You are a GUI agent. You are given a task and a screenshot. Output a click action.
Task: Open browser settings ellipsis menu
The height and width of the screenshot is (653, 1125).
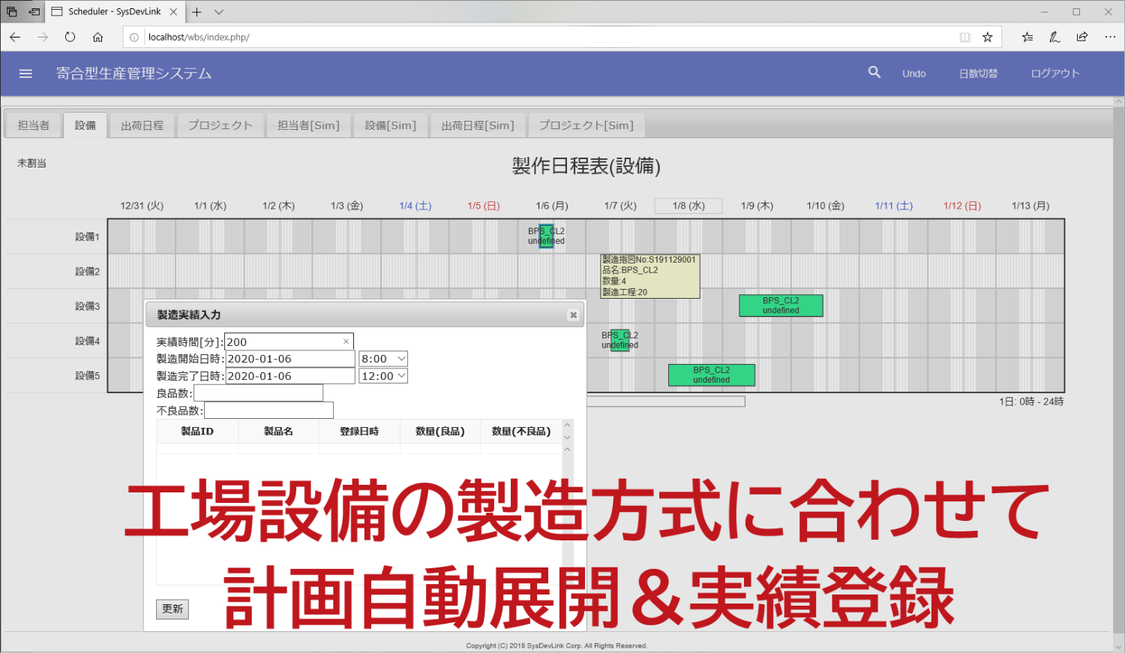[x=1110, y=37]
